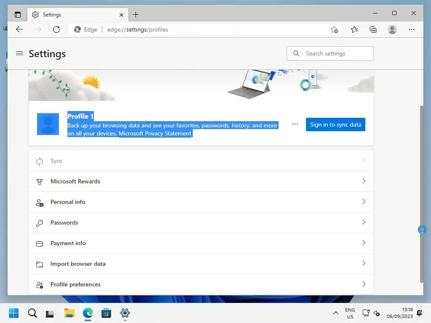The width and height of the screenshot is (431, 323).
Task: Open the Favorites list icon
Action: point(354,29)
